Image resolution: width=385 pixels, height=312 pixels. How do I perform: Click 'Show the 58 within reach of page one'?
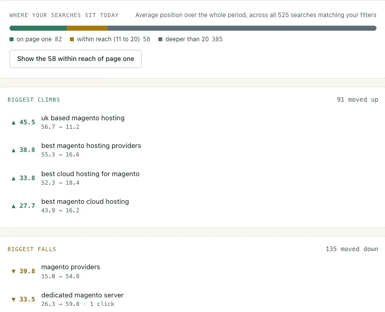pos(75,59)
